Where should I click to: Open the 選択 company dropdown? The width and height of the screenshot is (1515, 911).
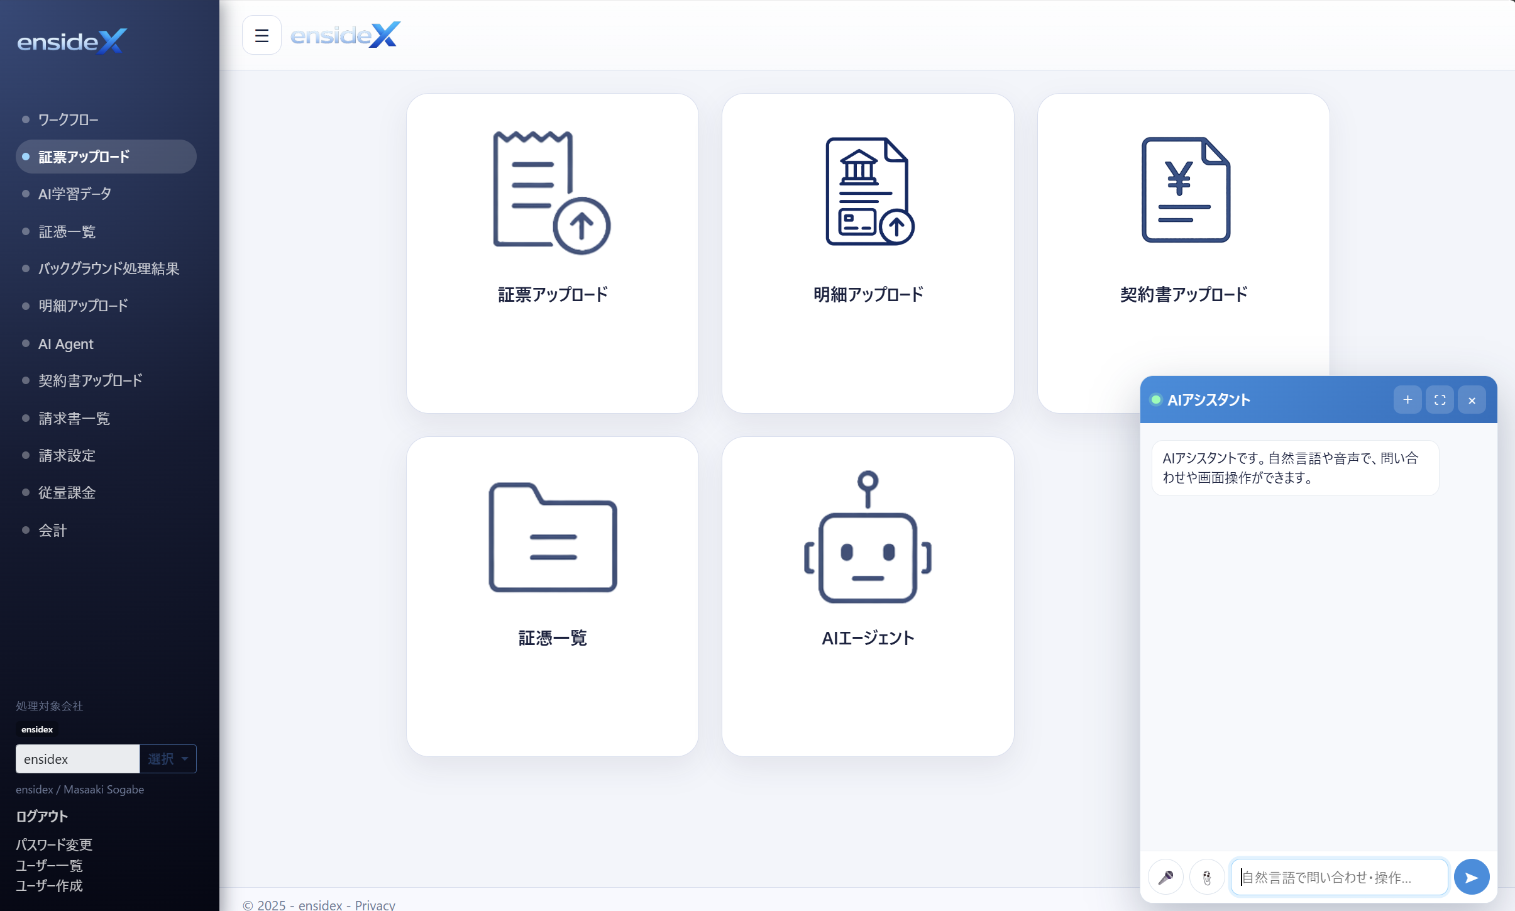168,759
